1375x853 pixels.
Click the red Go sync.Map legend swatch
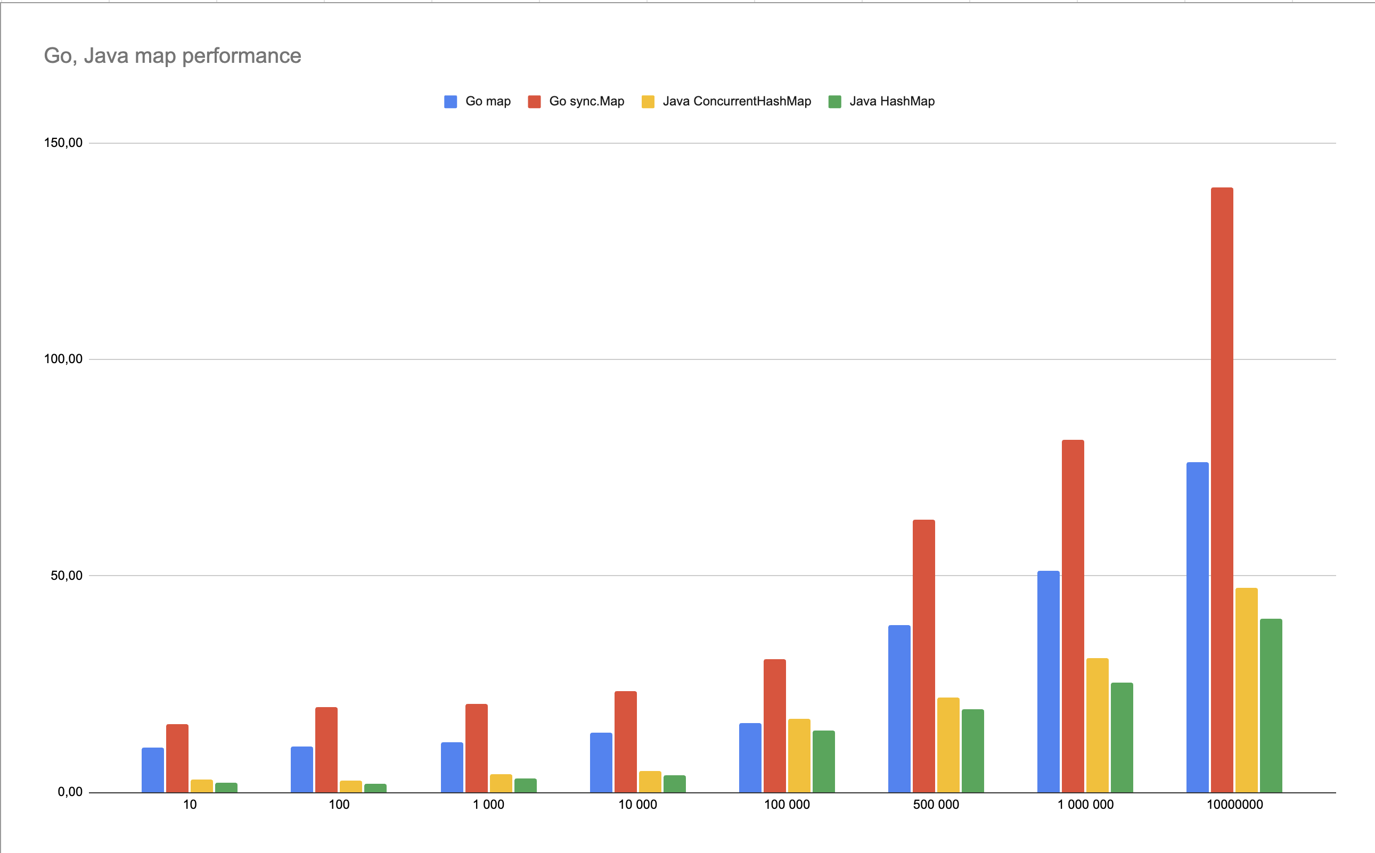click(534, 102)
